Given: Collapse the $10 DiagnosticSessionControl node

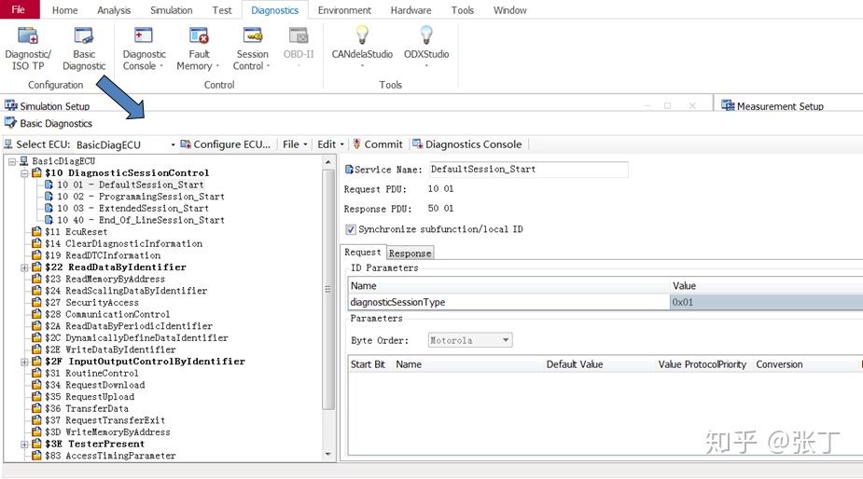Looking at the screenshot, I should click(x=24, y=173).
